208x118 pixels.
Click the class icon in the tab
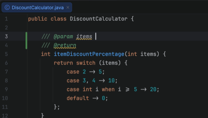click(x=7, y=7)
